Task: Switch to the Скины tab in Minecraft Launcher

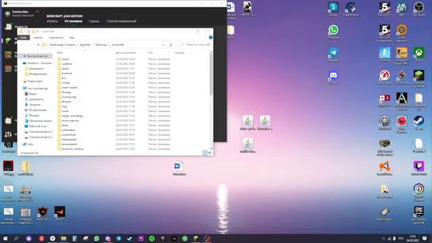Action: tap(94, 21)
